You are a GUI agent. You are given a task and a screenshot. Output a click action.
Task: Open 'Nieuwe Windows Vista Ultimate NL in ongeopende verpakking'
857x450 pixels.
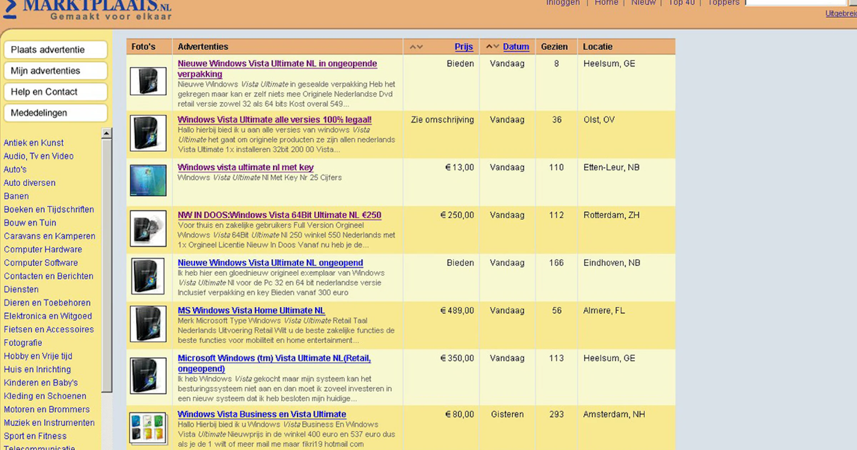pyautogui.click(x=277, y=69)
